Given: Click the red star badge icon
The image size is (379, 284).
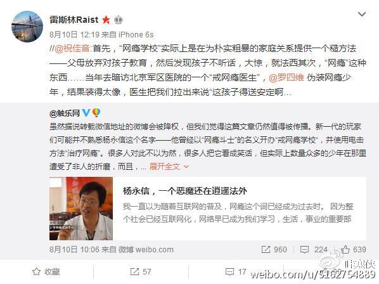Looking at the screenshot, I should pyautogui.click(x=106, y=20).
